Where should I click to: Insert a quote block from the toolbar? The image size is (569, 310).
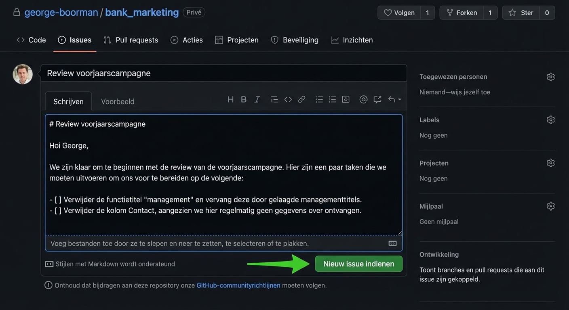click(x=274, y=99)
